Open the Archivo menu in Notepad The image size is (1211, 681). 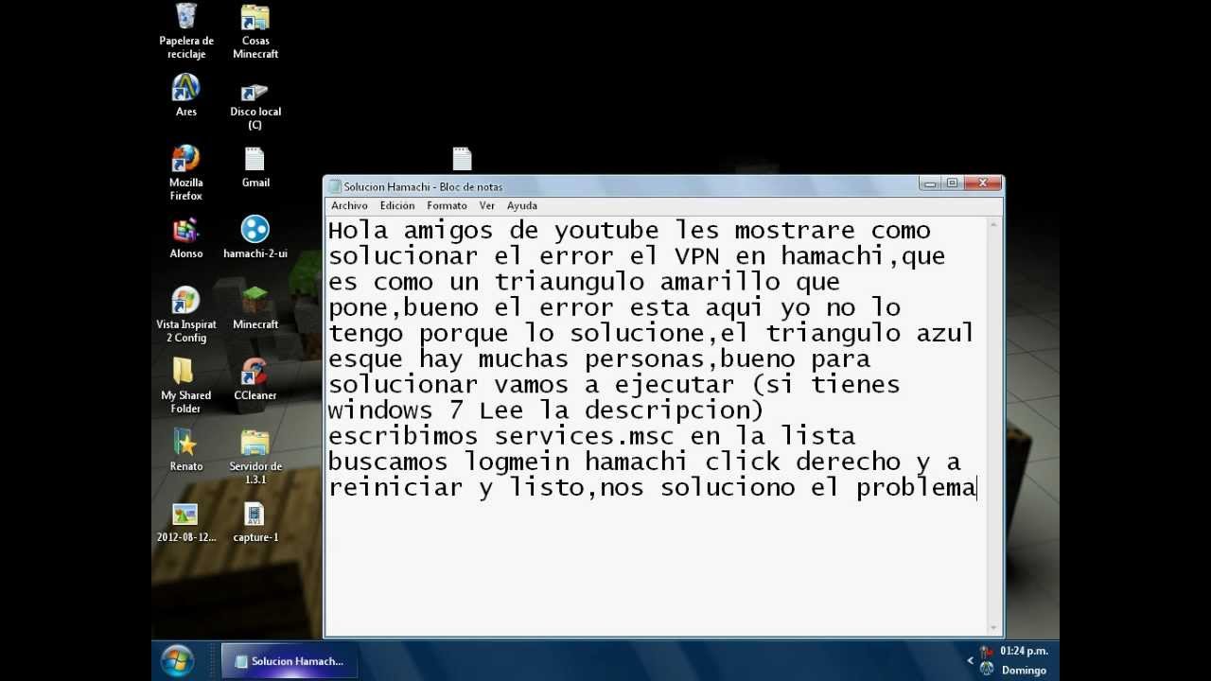[x=349, y=205]
